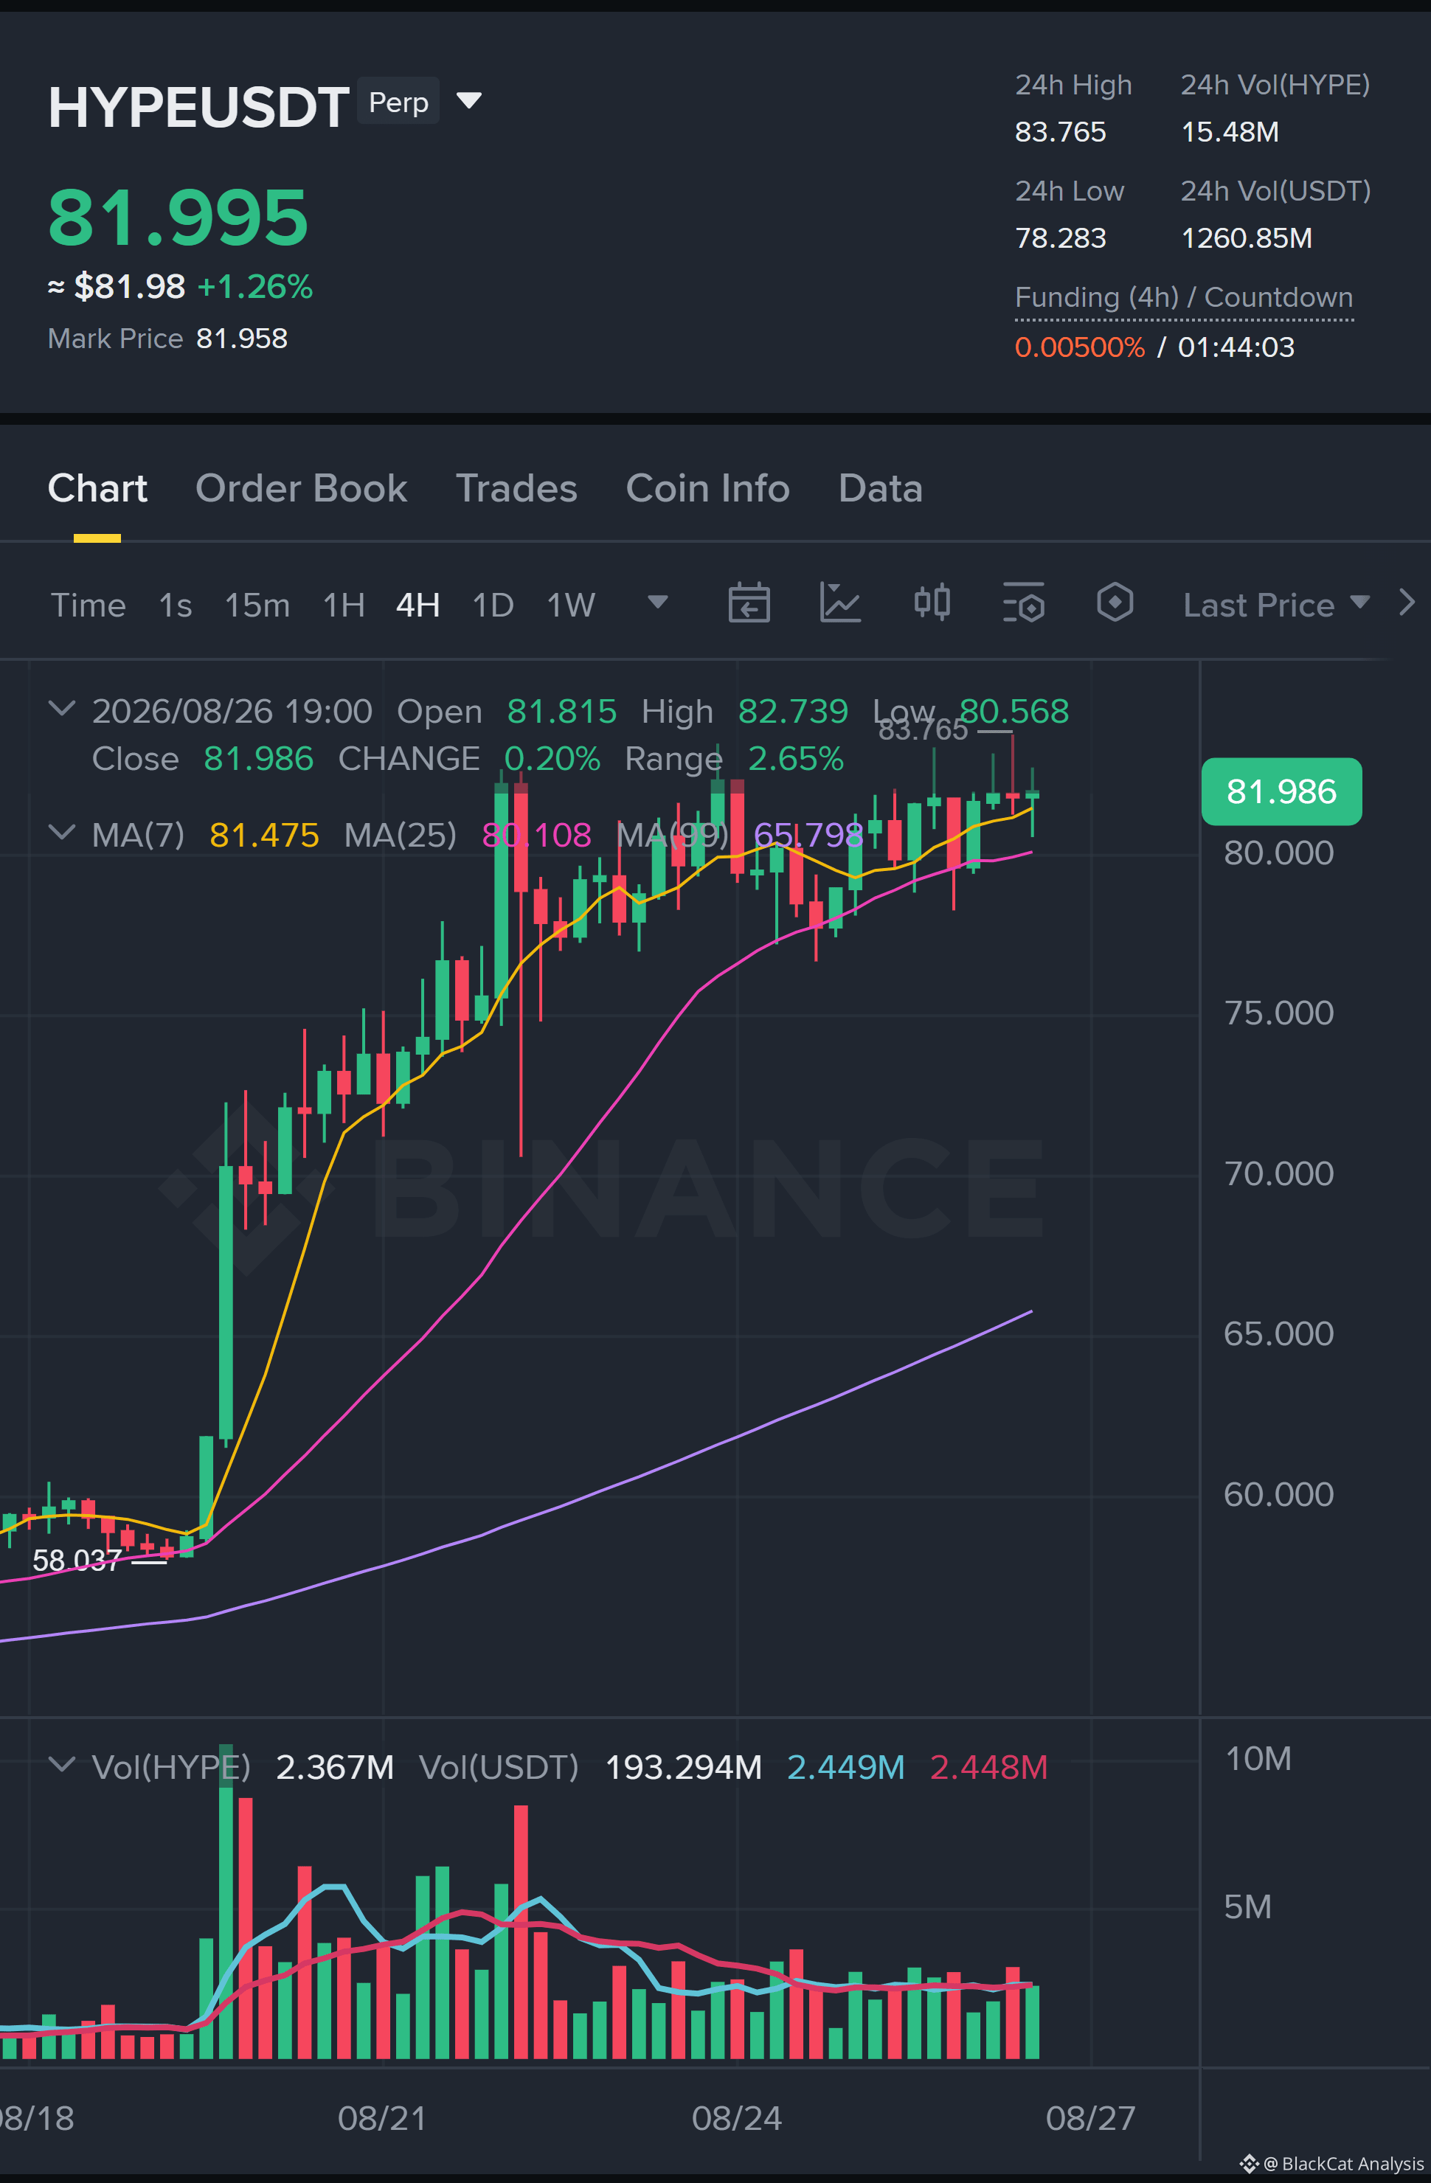Click the 01:44:03 funding countdown
Image resolution: width=1431 pixels, height=2183 pixels.
click(1236, 347)
